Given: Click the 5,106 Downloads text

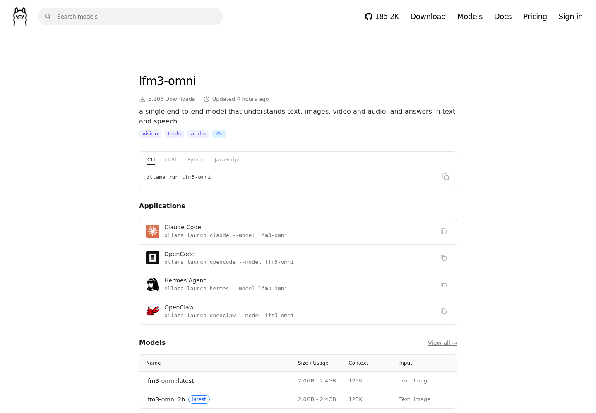Looking at the screenshot, I should pos(171,99).
